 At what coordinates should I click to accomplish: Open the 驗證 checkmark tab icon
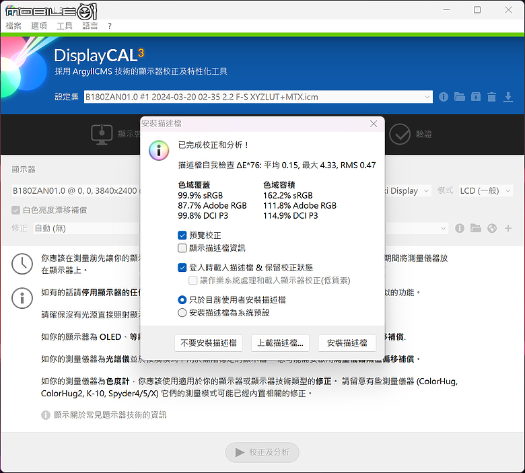point(400,135)
